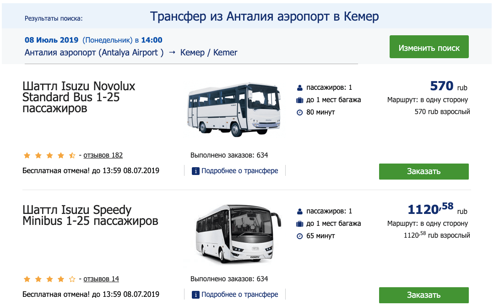Screen dimensions: 494x306
Task: Order the Isuzu Speedy Minibus shuttle
Action: tap(423, 295)
